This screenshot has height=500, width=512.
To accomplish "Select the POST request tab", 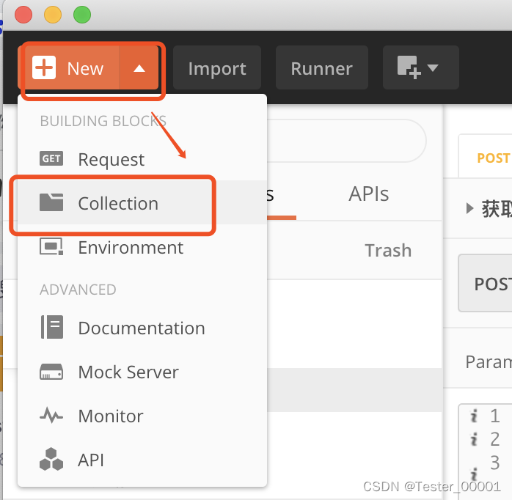I will (x=485, y=158).
